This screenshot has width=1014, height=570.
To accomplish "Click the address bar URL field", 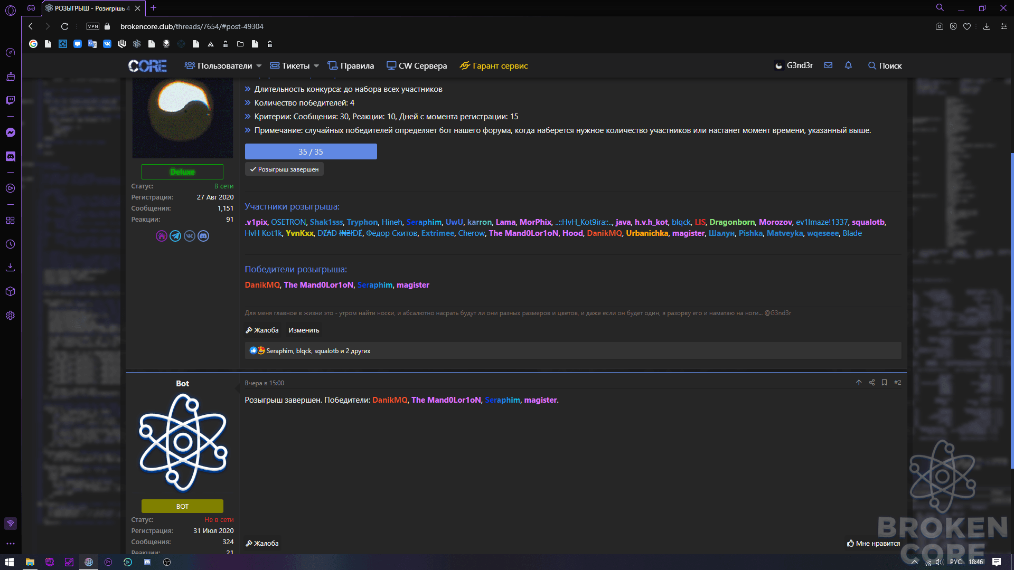I will (x=192, y=26).
